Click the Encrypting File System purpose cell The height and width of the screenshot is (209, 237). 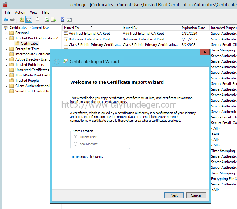pyautogui.click(x=224, y=179)
